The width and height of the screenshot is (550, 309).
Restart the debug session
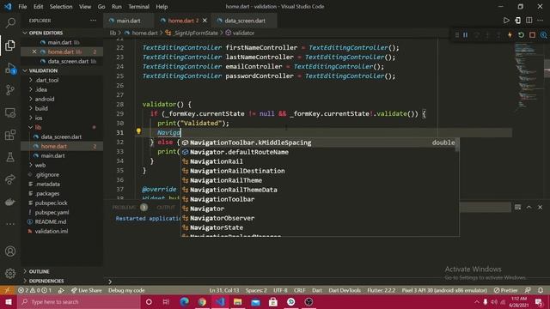521,35
